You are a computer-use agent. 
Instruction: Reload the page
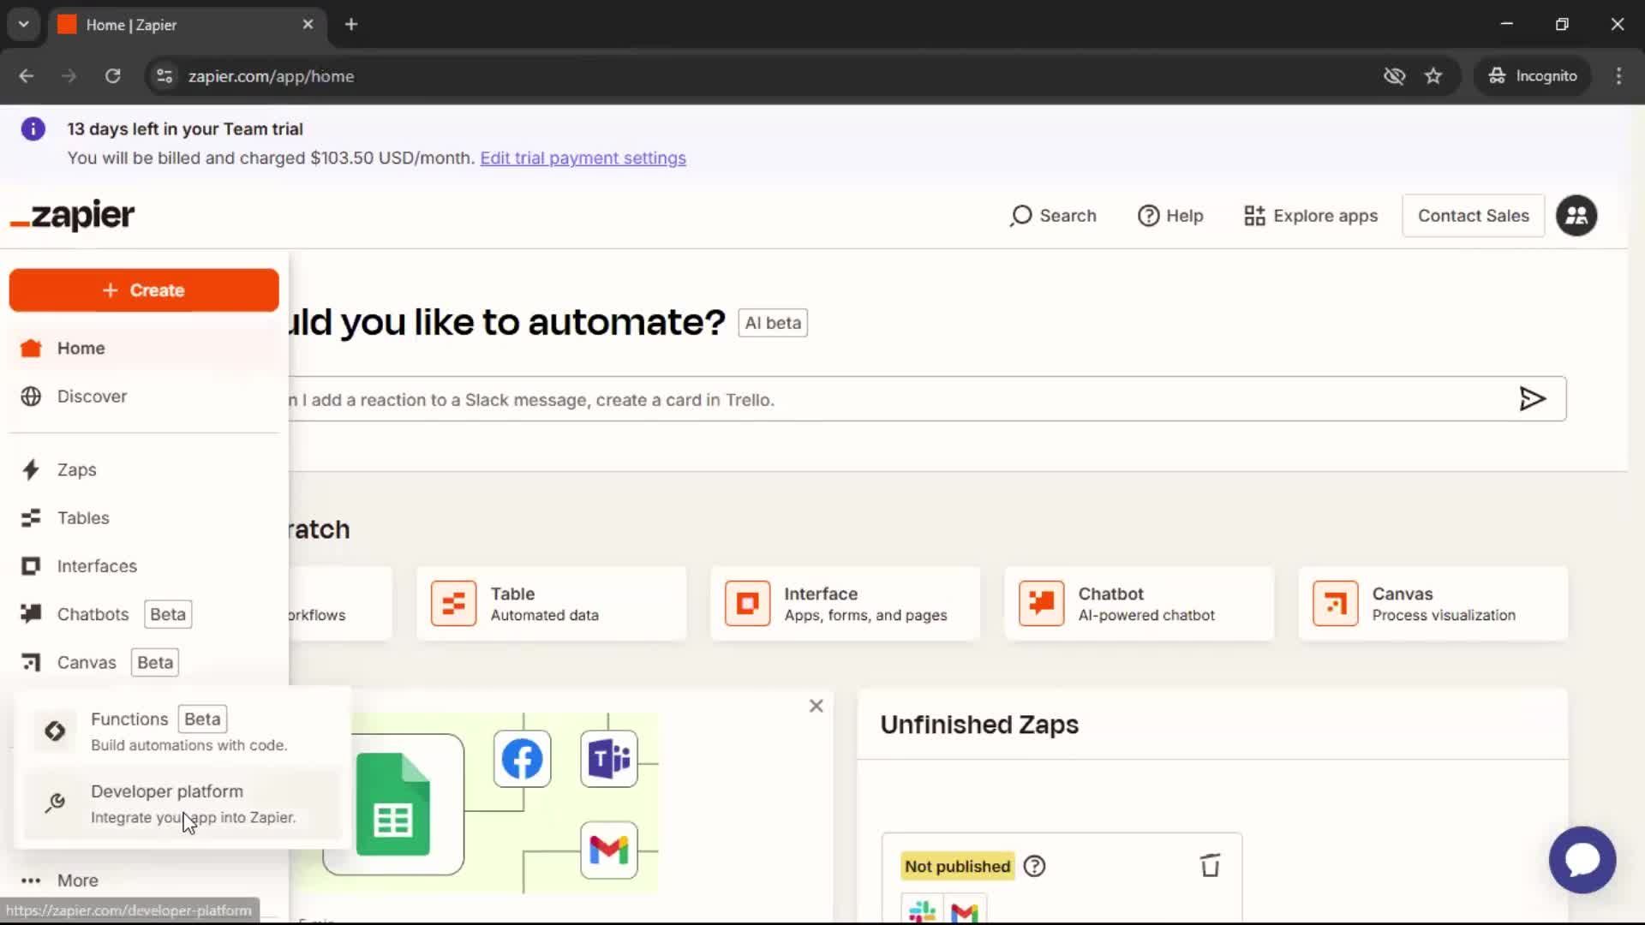coord(112,76)
